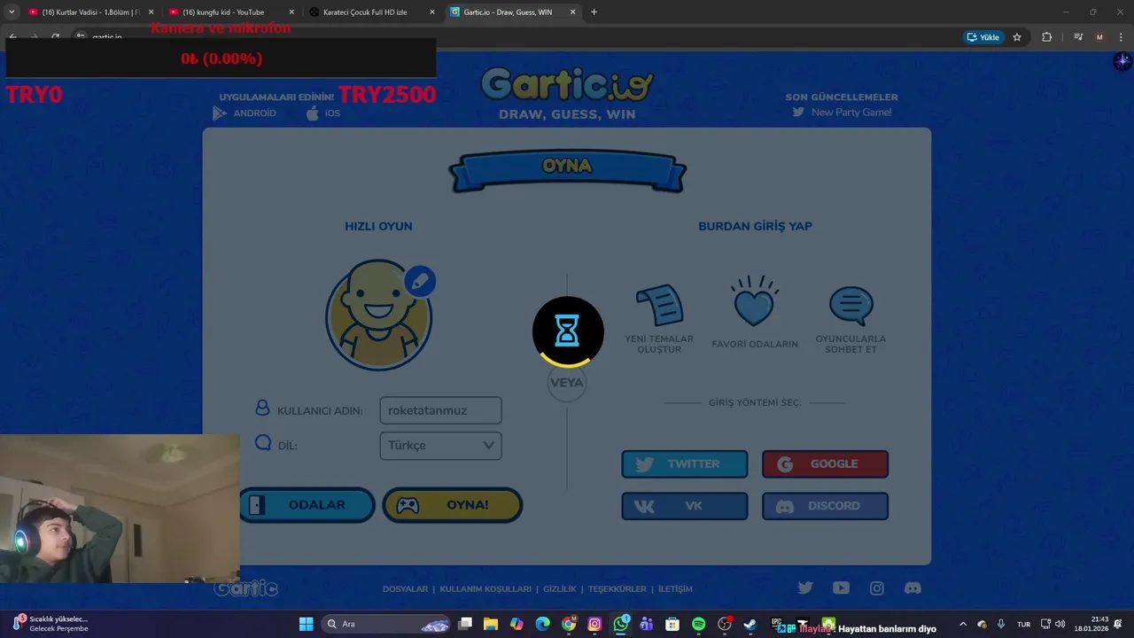Open the TUR keyboard language switcher

point(1024,625)
